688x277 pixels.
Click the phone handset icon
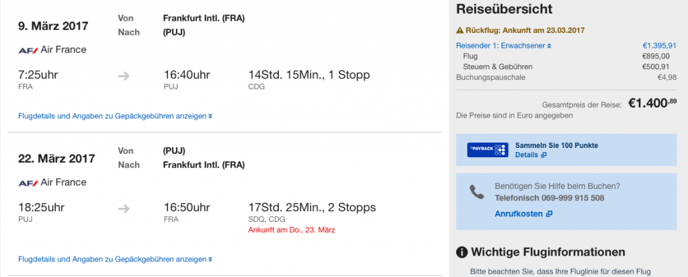coord(476,192)
